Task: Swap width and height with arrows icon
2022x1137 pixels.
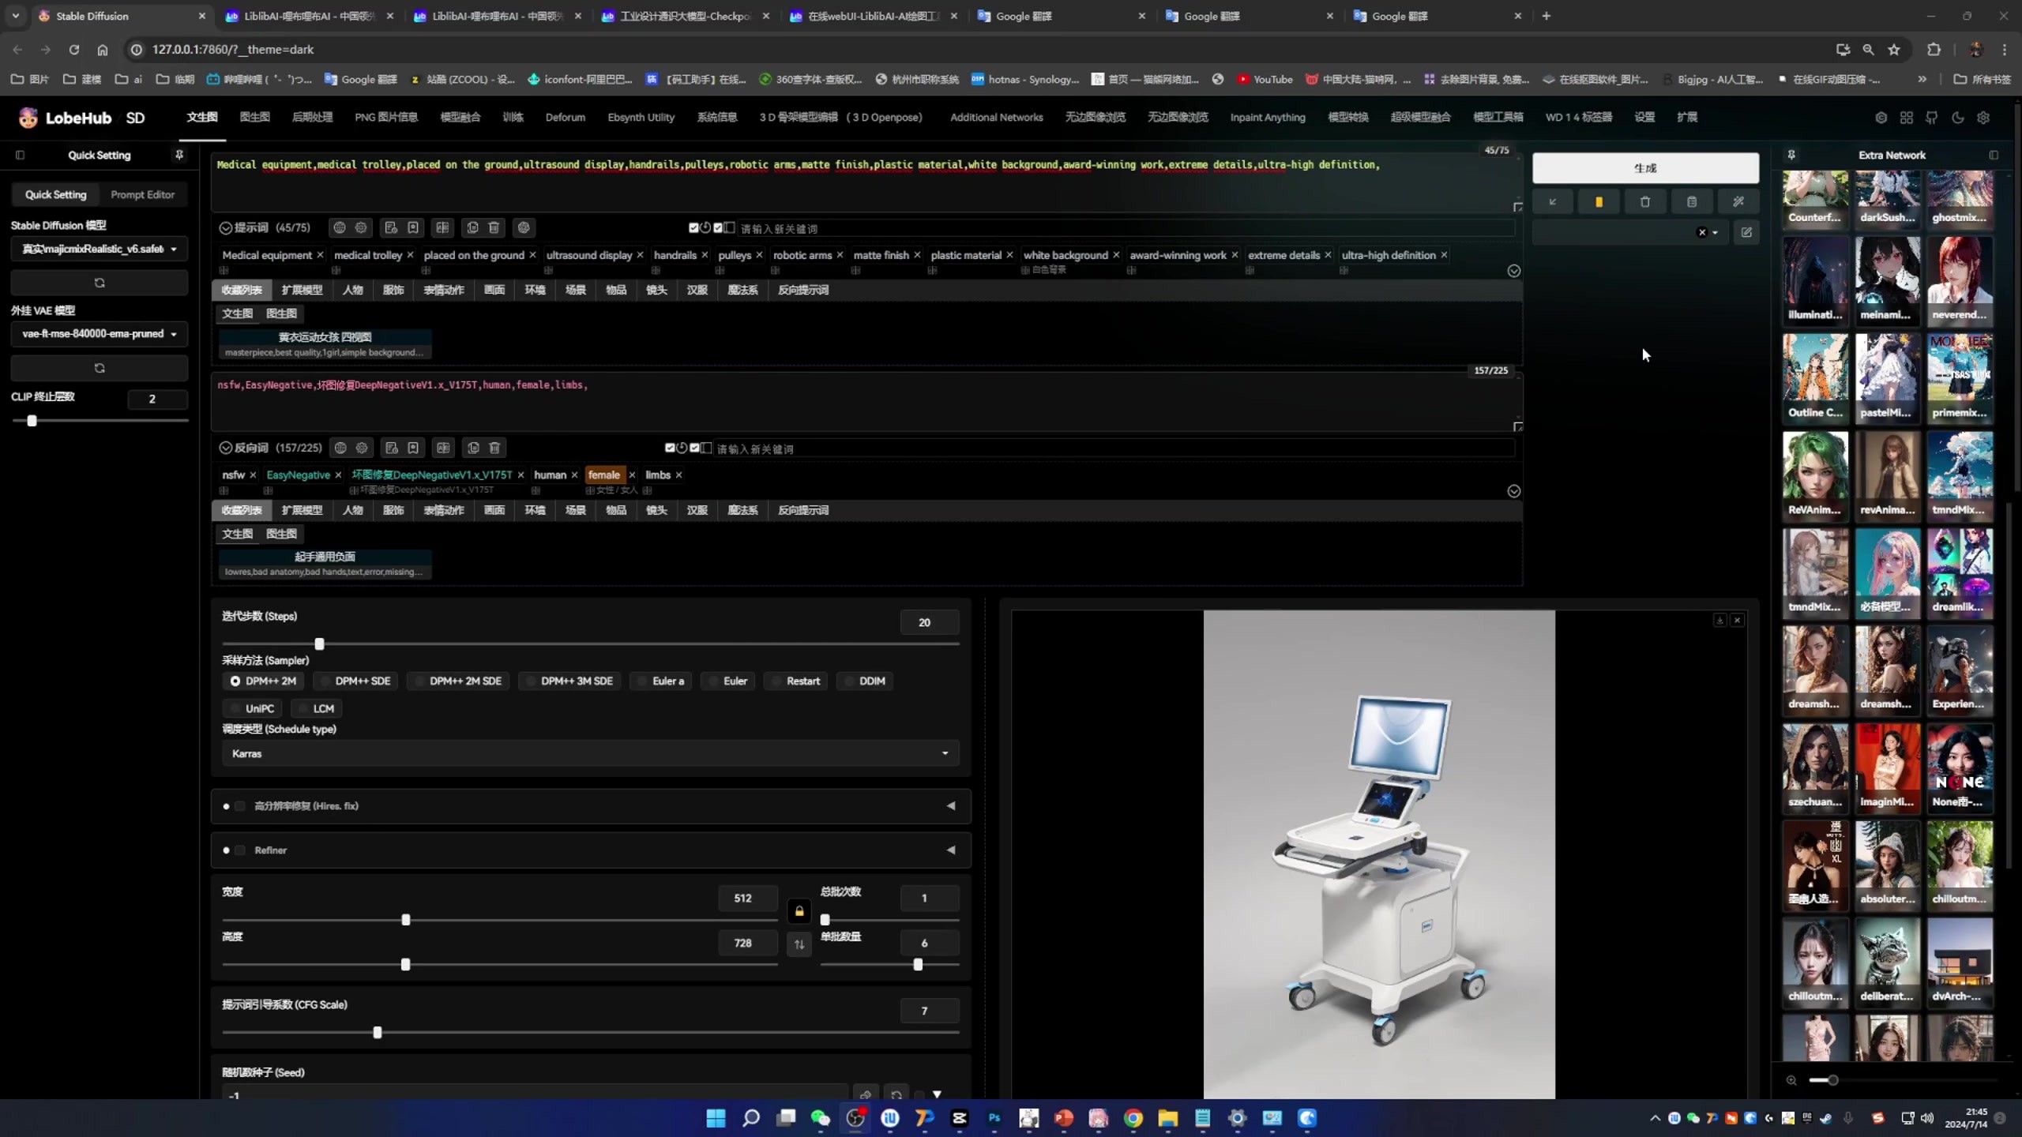Action: point(799,944)
